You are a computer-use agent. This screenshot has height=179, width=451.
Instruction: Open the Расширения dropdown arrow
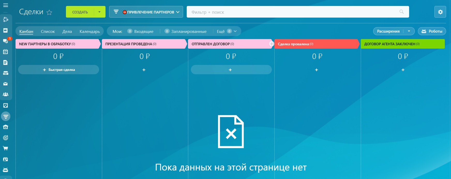click(x=409, y=31)
